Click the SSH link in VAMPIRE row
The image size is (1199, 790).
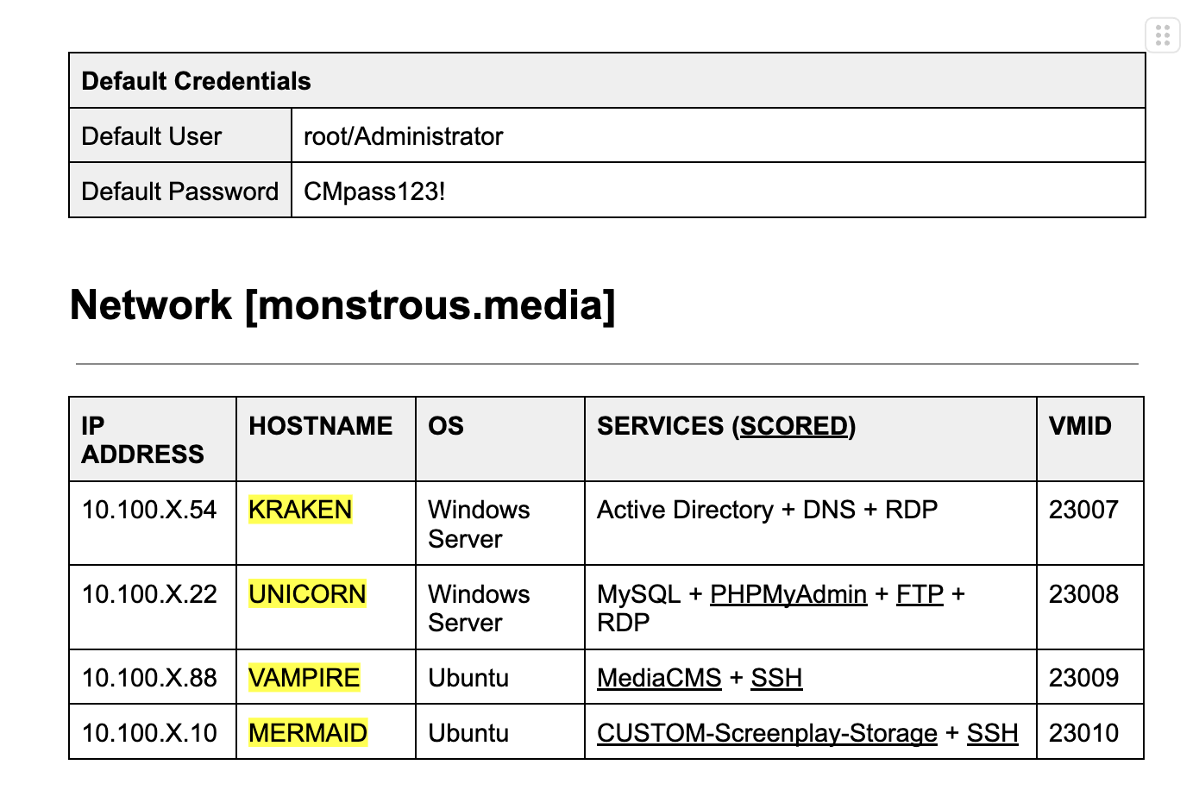pyautogui.click(x=776, y=678)
